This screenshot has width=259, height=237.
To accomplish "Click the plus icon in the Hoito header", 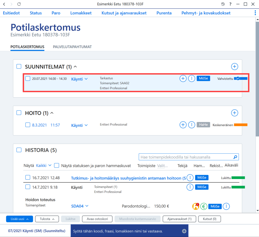I will (x=234, y=113).
